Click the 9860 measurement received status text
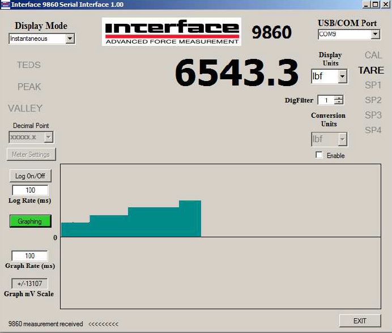 [45, 324]
